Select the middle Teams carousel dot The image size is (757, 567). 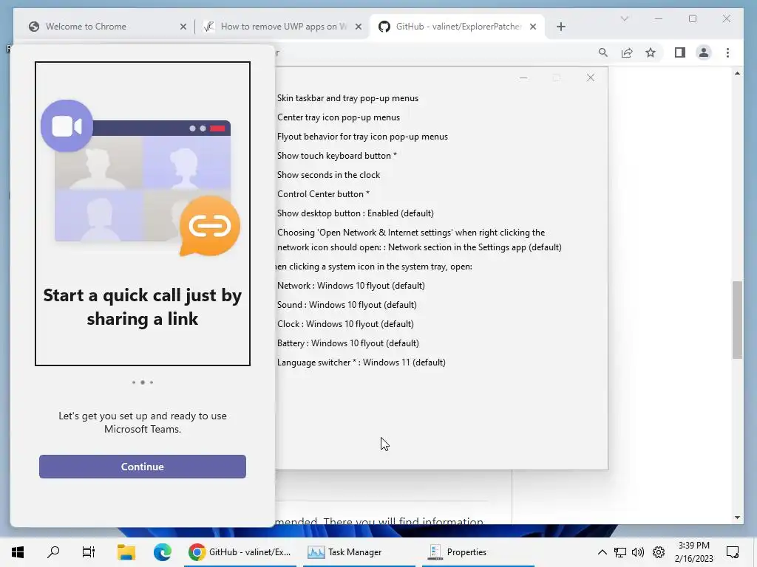point(143,382)
